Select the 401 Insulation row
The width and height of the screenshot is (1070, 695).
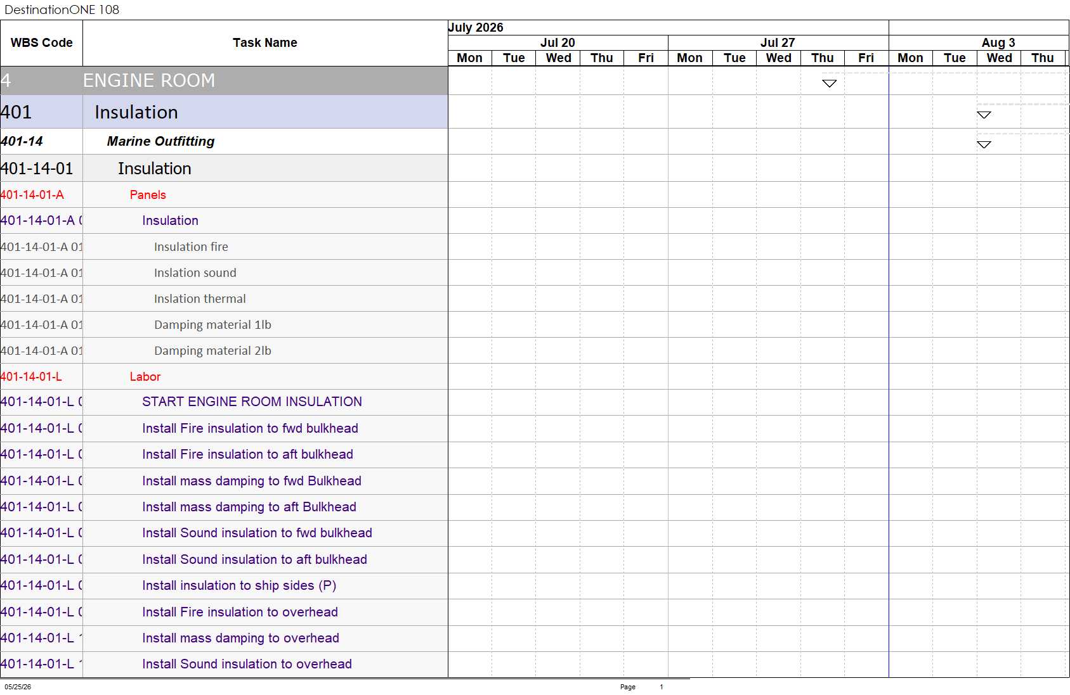(224, 112)
